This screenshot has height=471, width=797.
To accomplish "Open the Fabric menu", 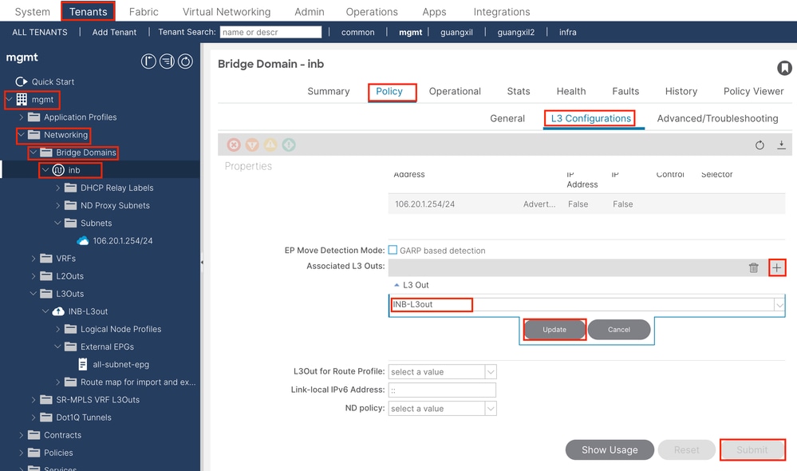I will point(144,12).
